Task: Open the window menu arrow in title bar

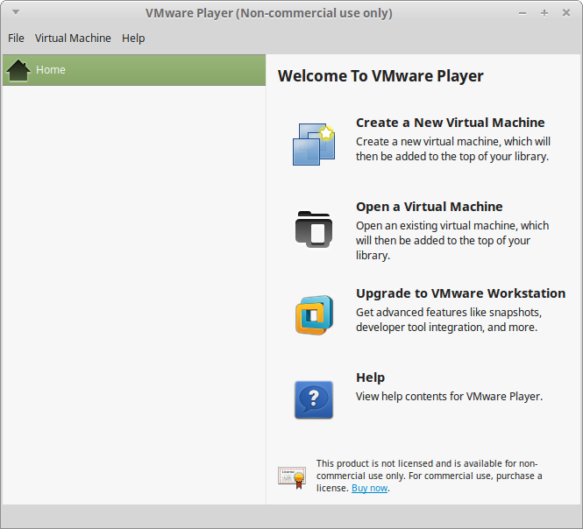Action: pyautogui.click(x=16, y=12)
